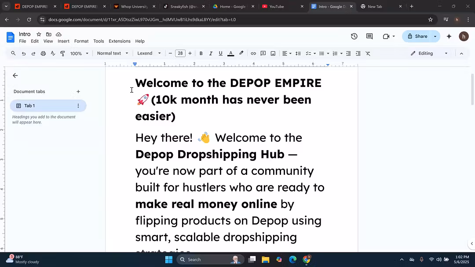
Task: Open the comments panel icon
Action: click(x=369, y=36)
